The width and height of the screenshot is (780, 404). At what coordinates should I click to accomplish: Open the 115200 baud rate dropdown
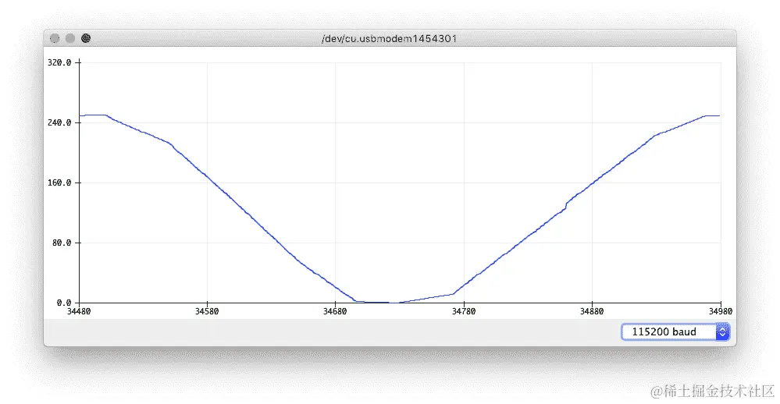(675, 332)
